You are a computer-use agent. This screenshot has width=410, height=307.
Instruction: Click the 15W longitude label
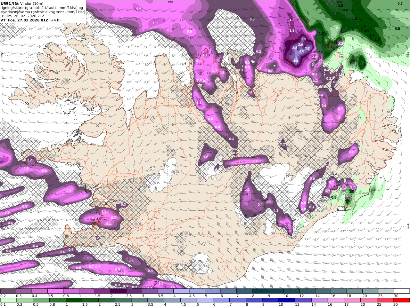tap(340, 2)
